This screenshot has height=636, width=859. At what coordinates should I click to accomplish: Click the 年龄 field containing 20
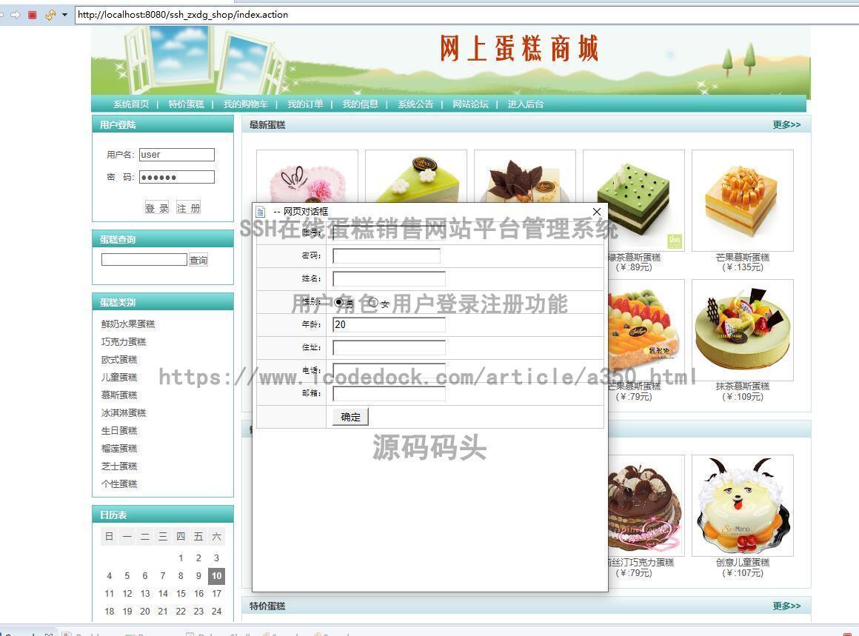[389, 324]
